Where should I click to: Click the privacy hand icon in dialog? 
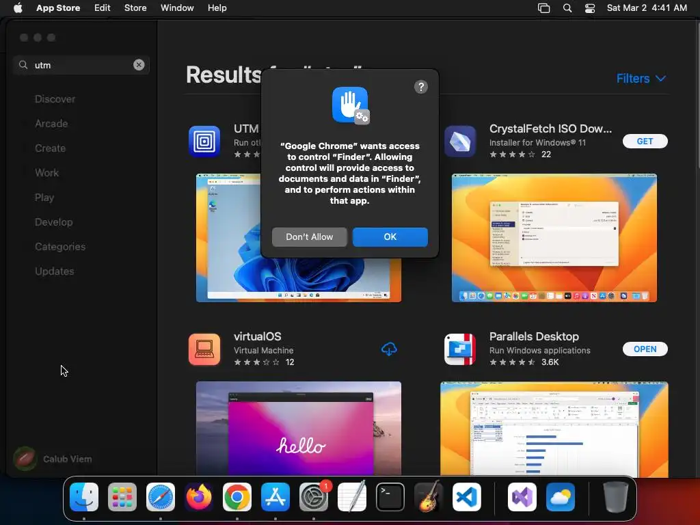point(351,105)
